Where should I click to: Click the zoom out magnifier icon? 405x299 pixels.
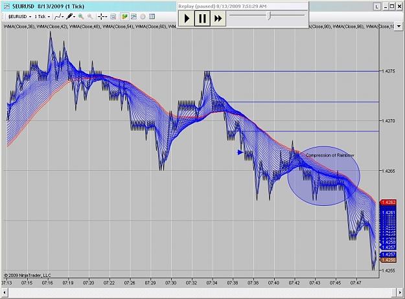tap(90, 17)
